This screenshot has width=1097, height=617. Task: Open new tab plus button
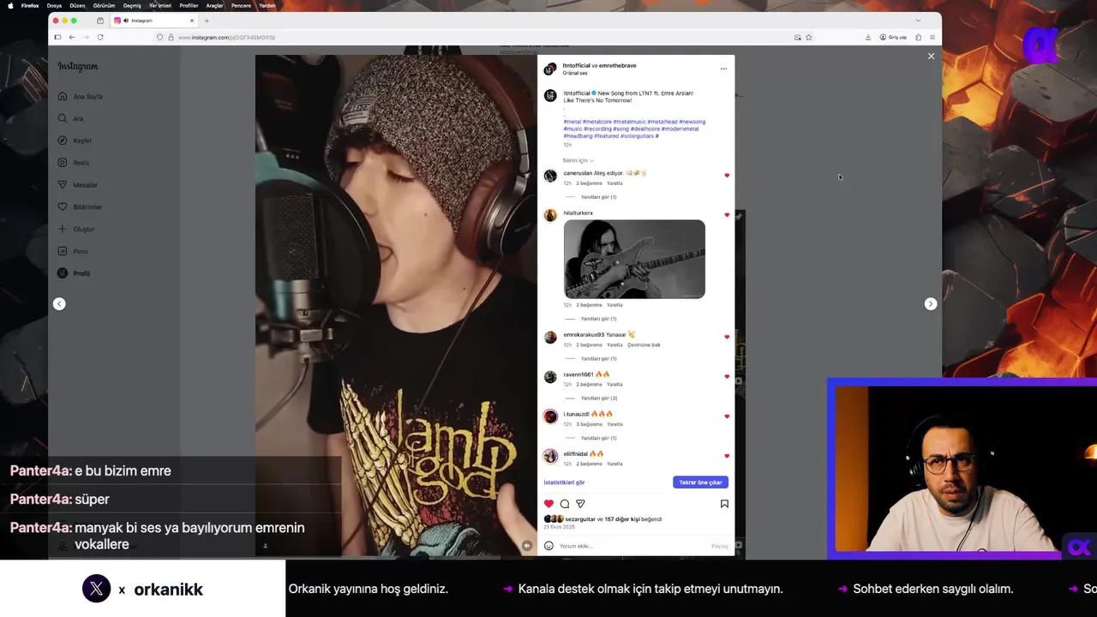207,21
